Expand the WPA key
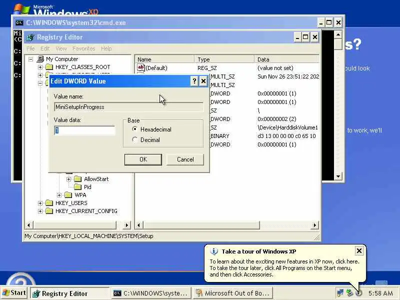 (59, 195)
